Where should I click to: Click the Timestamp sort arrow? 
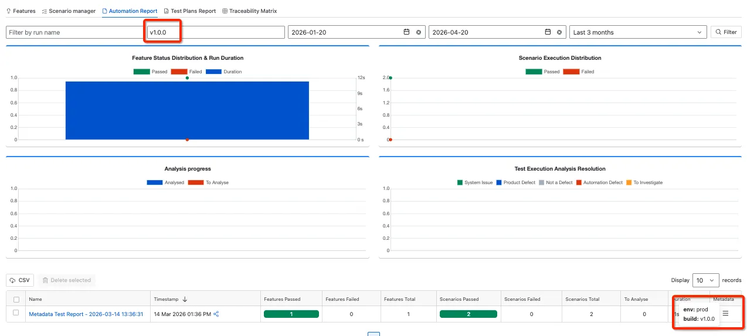coord(185,299)
